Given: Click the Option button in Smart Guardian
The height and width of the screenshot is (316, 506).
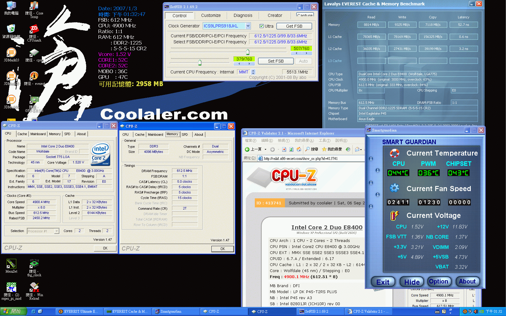Looking at the screenshot, I should (x=439, y=281).
